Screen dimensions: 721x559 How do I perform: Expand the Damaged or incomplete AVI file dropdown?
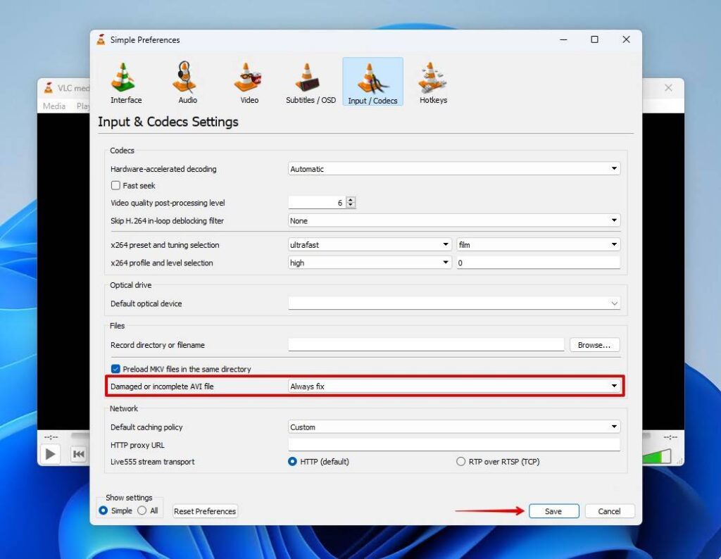[x=613, y=386]
